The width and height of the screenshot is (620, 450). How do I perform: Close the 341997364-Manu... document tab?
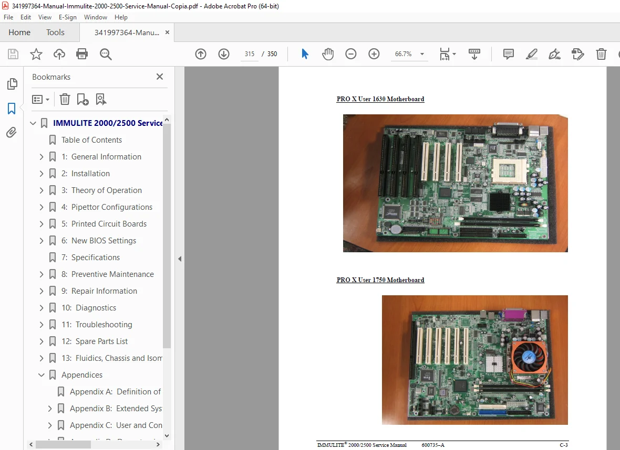tap(167, 33)
